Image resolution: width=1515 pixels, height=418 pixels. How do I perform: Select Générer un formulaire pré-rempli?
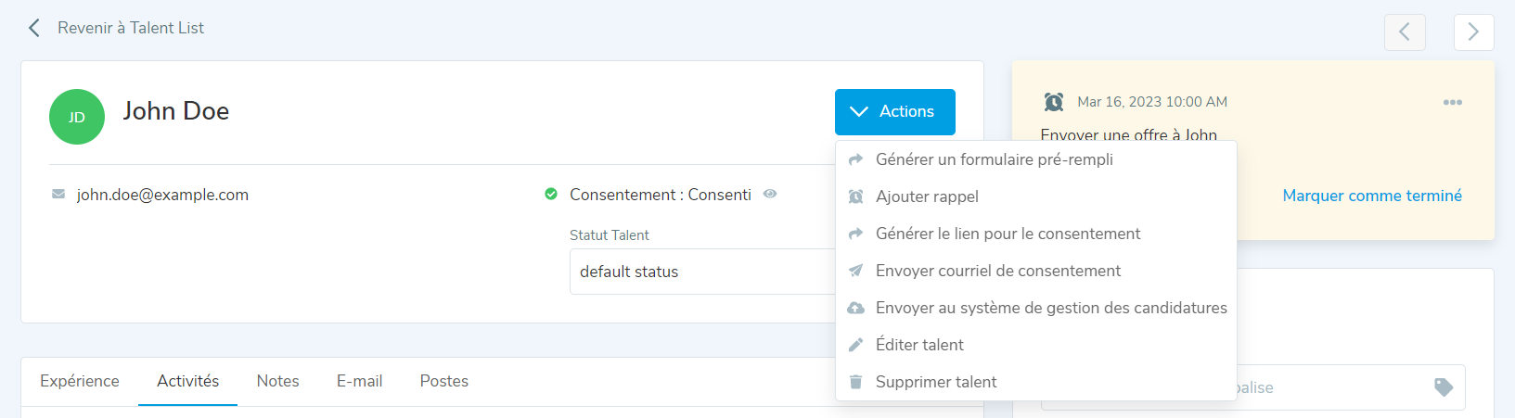[994, 159]
